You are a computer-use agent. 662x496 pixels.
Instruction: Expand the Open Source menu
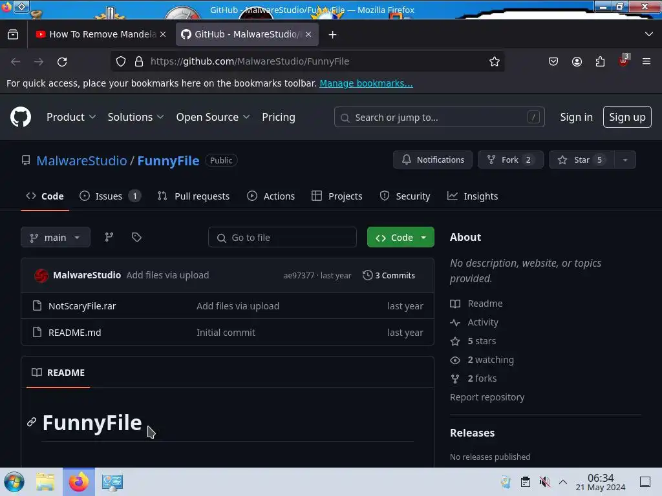tap(213, 118)
